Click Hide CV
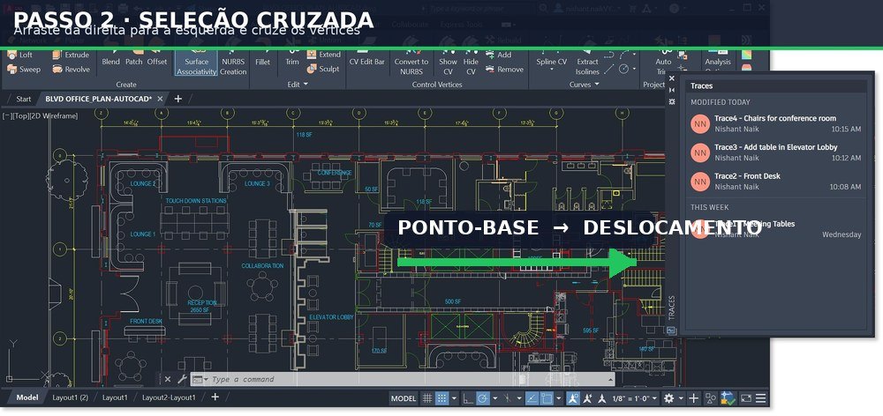 (471, 64)
